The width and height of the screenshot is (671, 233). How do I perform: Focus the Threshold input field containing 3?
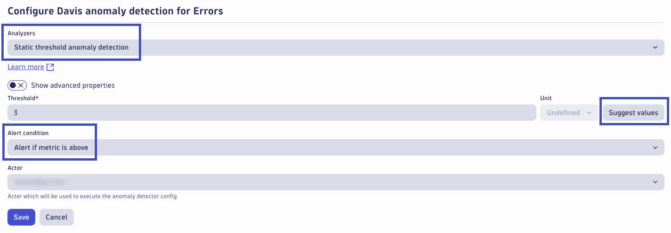272,113
